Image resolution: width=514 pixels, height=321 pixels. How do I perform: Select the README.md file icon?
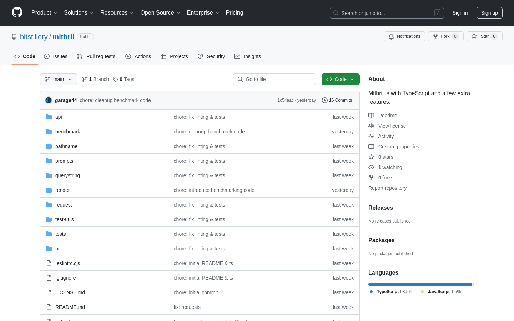[x=49, y=307]
